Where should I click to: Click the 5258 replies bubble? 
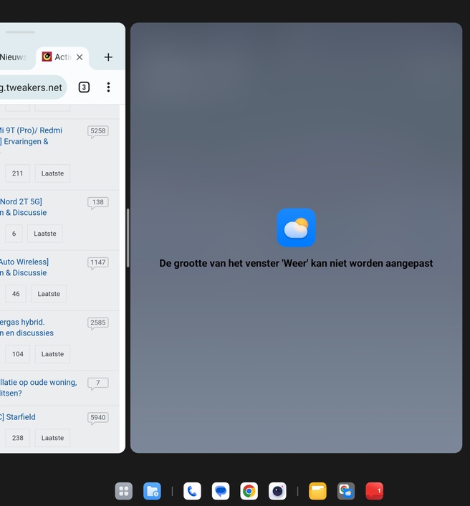[x=98, y=131]
